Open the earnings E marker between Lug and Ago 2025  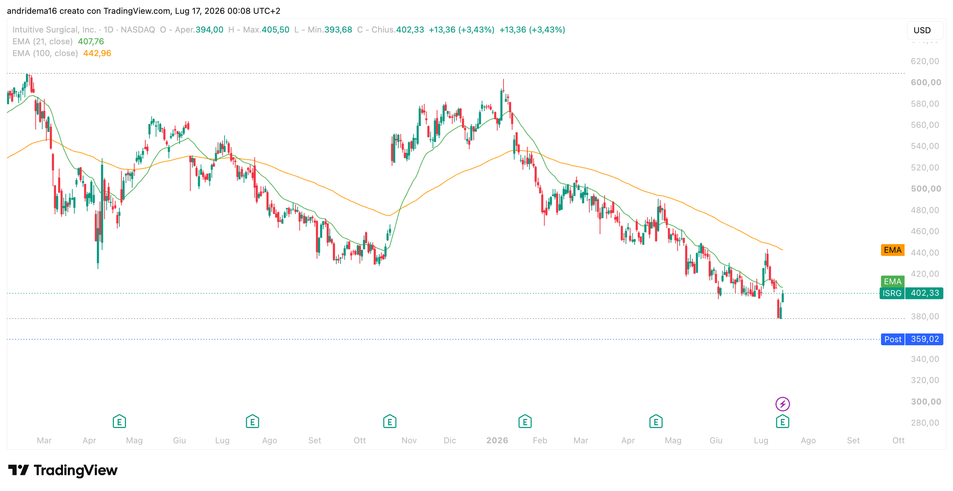pyautogui.click(x=252, y=422)
